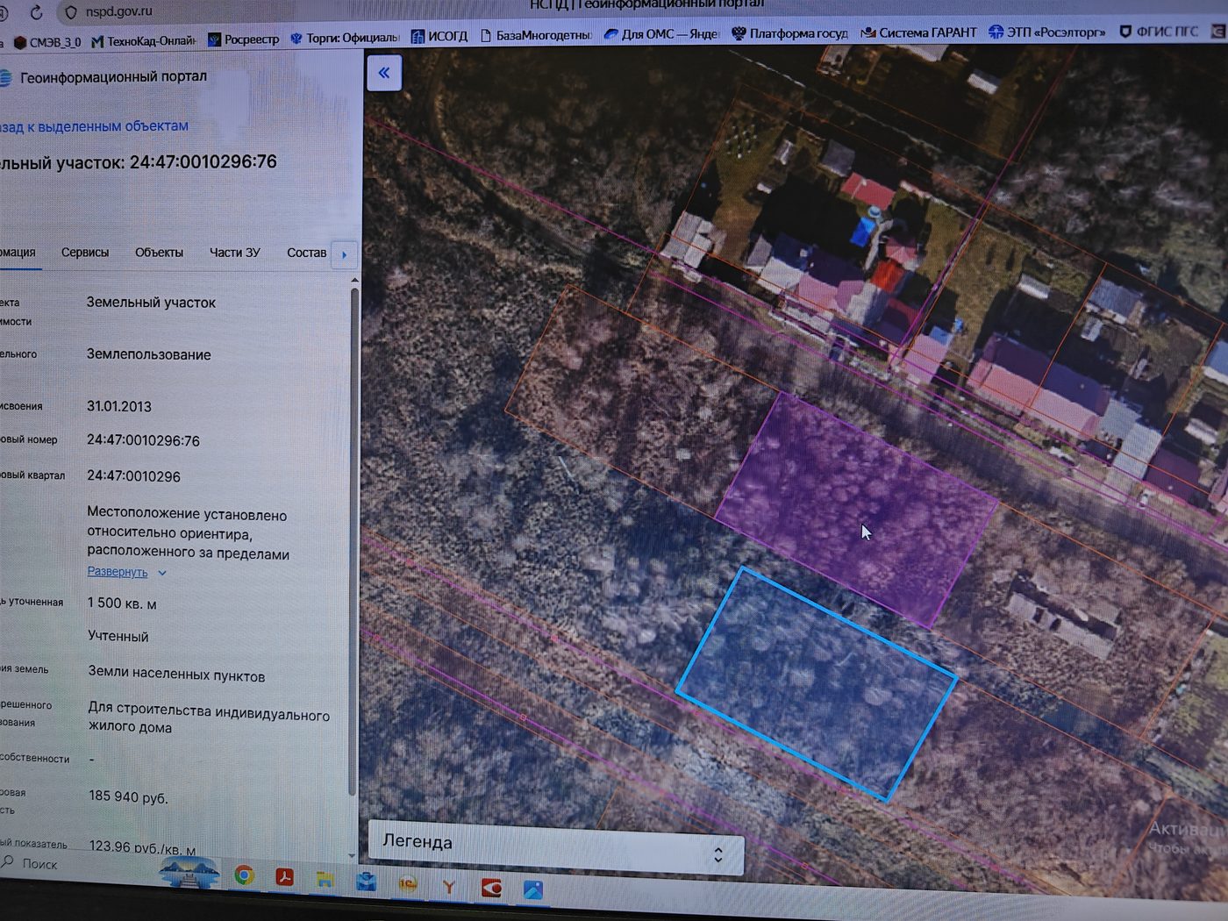This screenshot has height=921, width=1228.
Task: Open the Система ГАРАНТ bookmark
Action: click(x=918, y=32)
